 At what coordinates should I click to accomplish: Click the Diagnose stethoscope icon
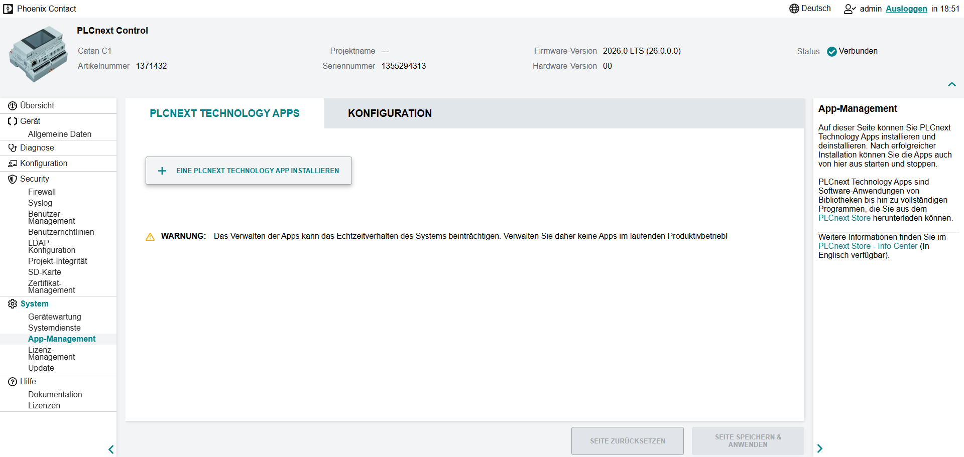click(12, 147)
